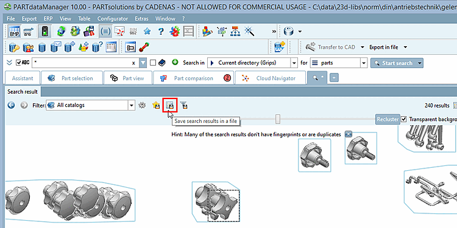Switch to the Part view tab
Image resolution: width=457 pixels, height=228 pixels.
pos(128,78)
